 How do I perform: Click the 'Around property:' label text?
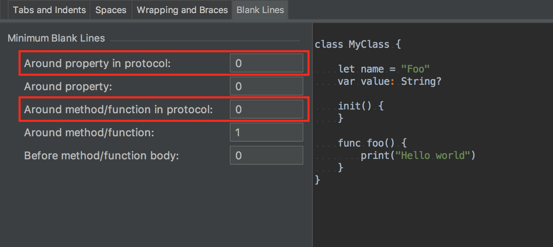(x=68, y=86)
